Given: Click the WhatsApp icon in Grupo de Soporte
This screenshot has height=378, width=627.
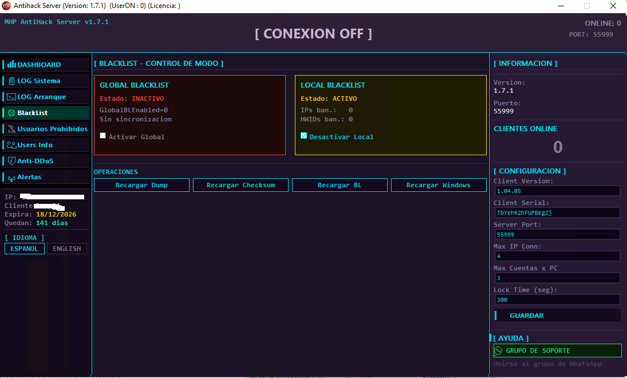Looking at the screenshot, I should (x=498, y=351).
